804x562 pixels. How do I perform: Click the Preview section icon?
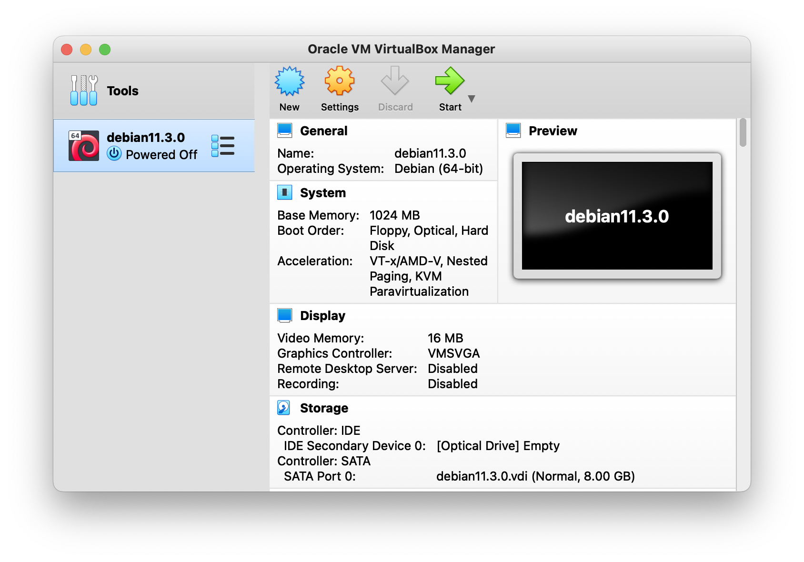[513, 130]
